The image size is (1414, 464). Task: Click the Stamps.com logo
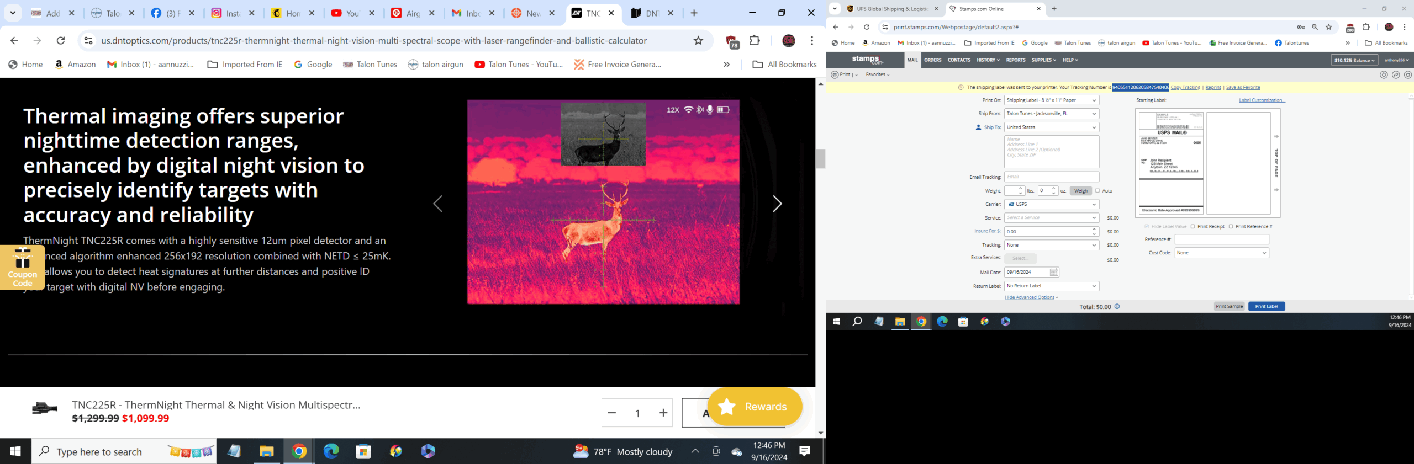[868, 60]
